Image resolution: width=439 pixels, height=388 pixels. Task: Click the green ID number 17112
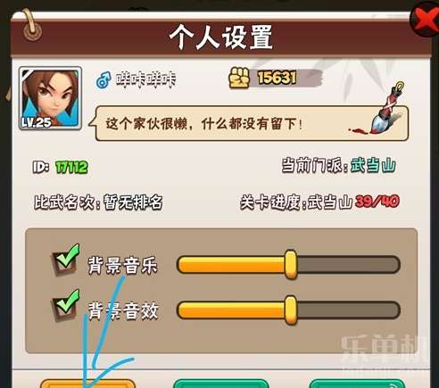[71, 167]
